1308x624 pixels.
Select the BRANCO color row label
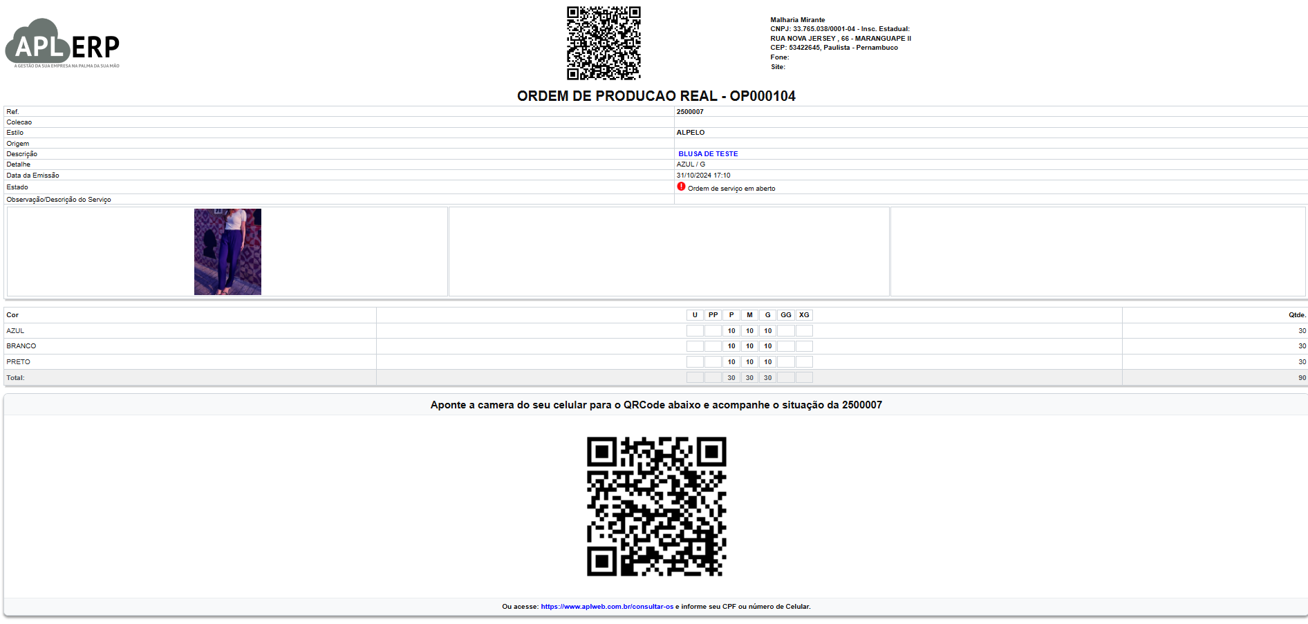(x=21, y=346)
